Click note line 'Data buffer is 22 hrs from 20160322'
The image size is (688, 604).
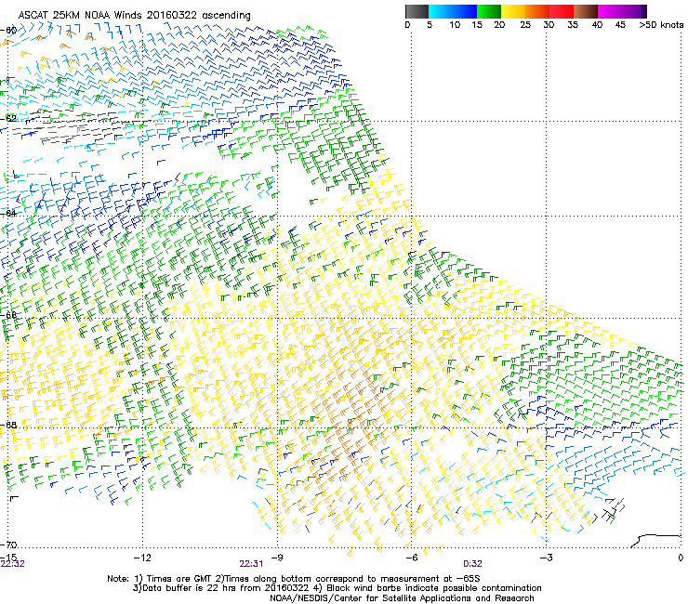[226, 588]
